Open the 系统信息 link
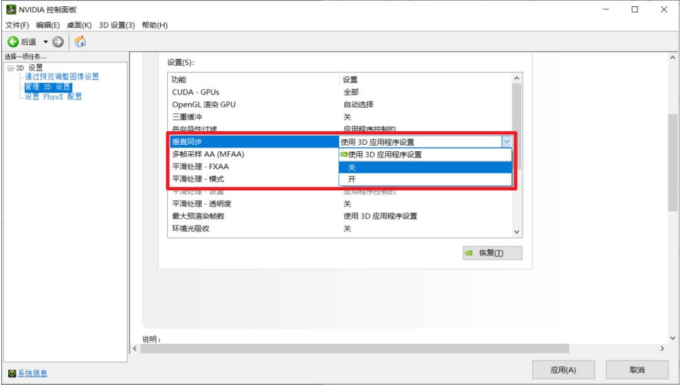Viewport: 681px width, 385px height. click(32, 374)
